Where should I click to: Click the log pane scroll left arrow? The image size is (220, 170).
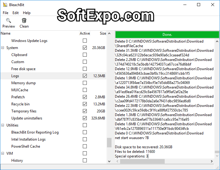[x=117, y=161]
